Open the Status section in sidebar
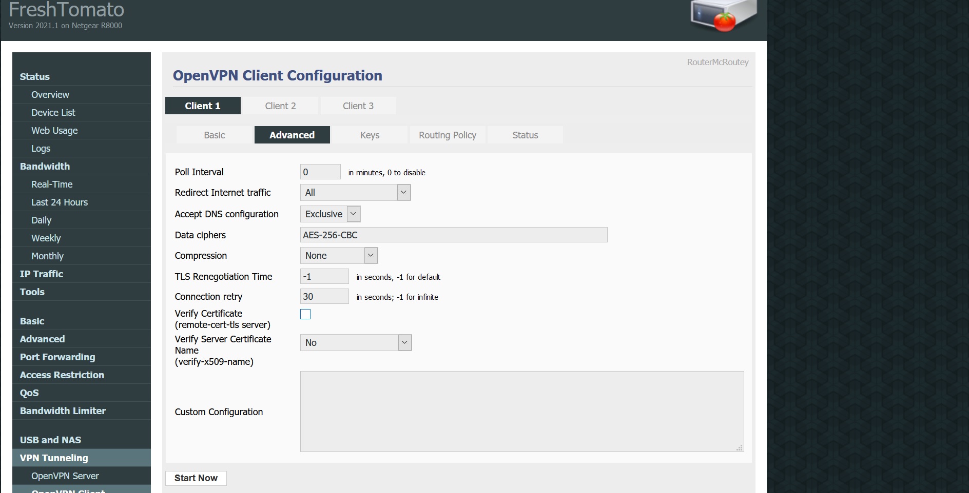This screenshot has width=969, height=493. (82, 76)
